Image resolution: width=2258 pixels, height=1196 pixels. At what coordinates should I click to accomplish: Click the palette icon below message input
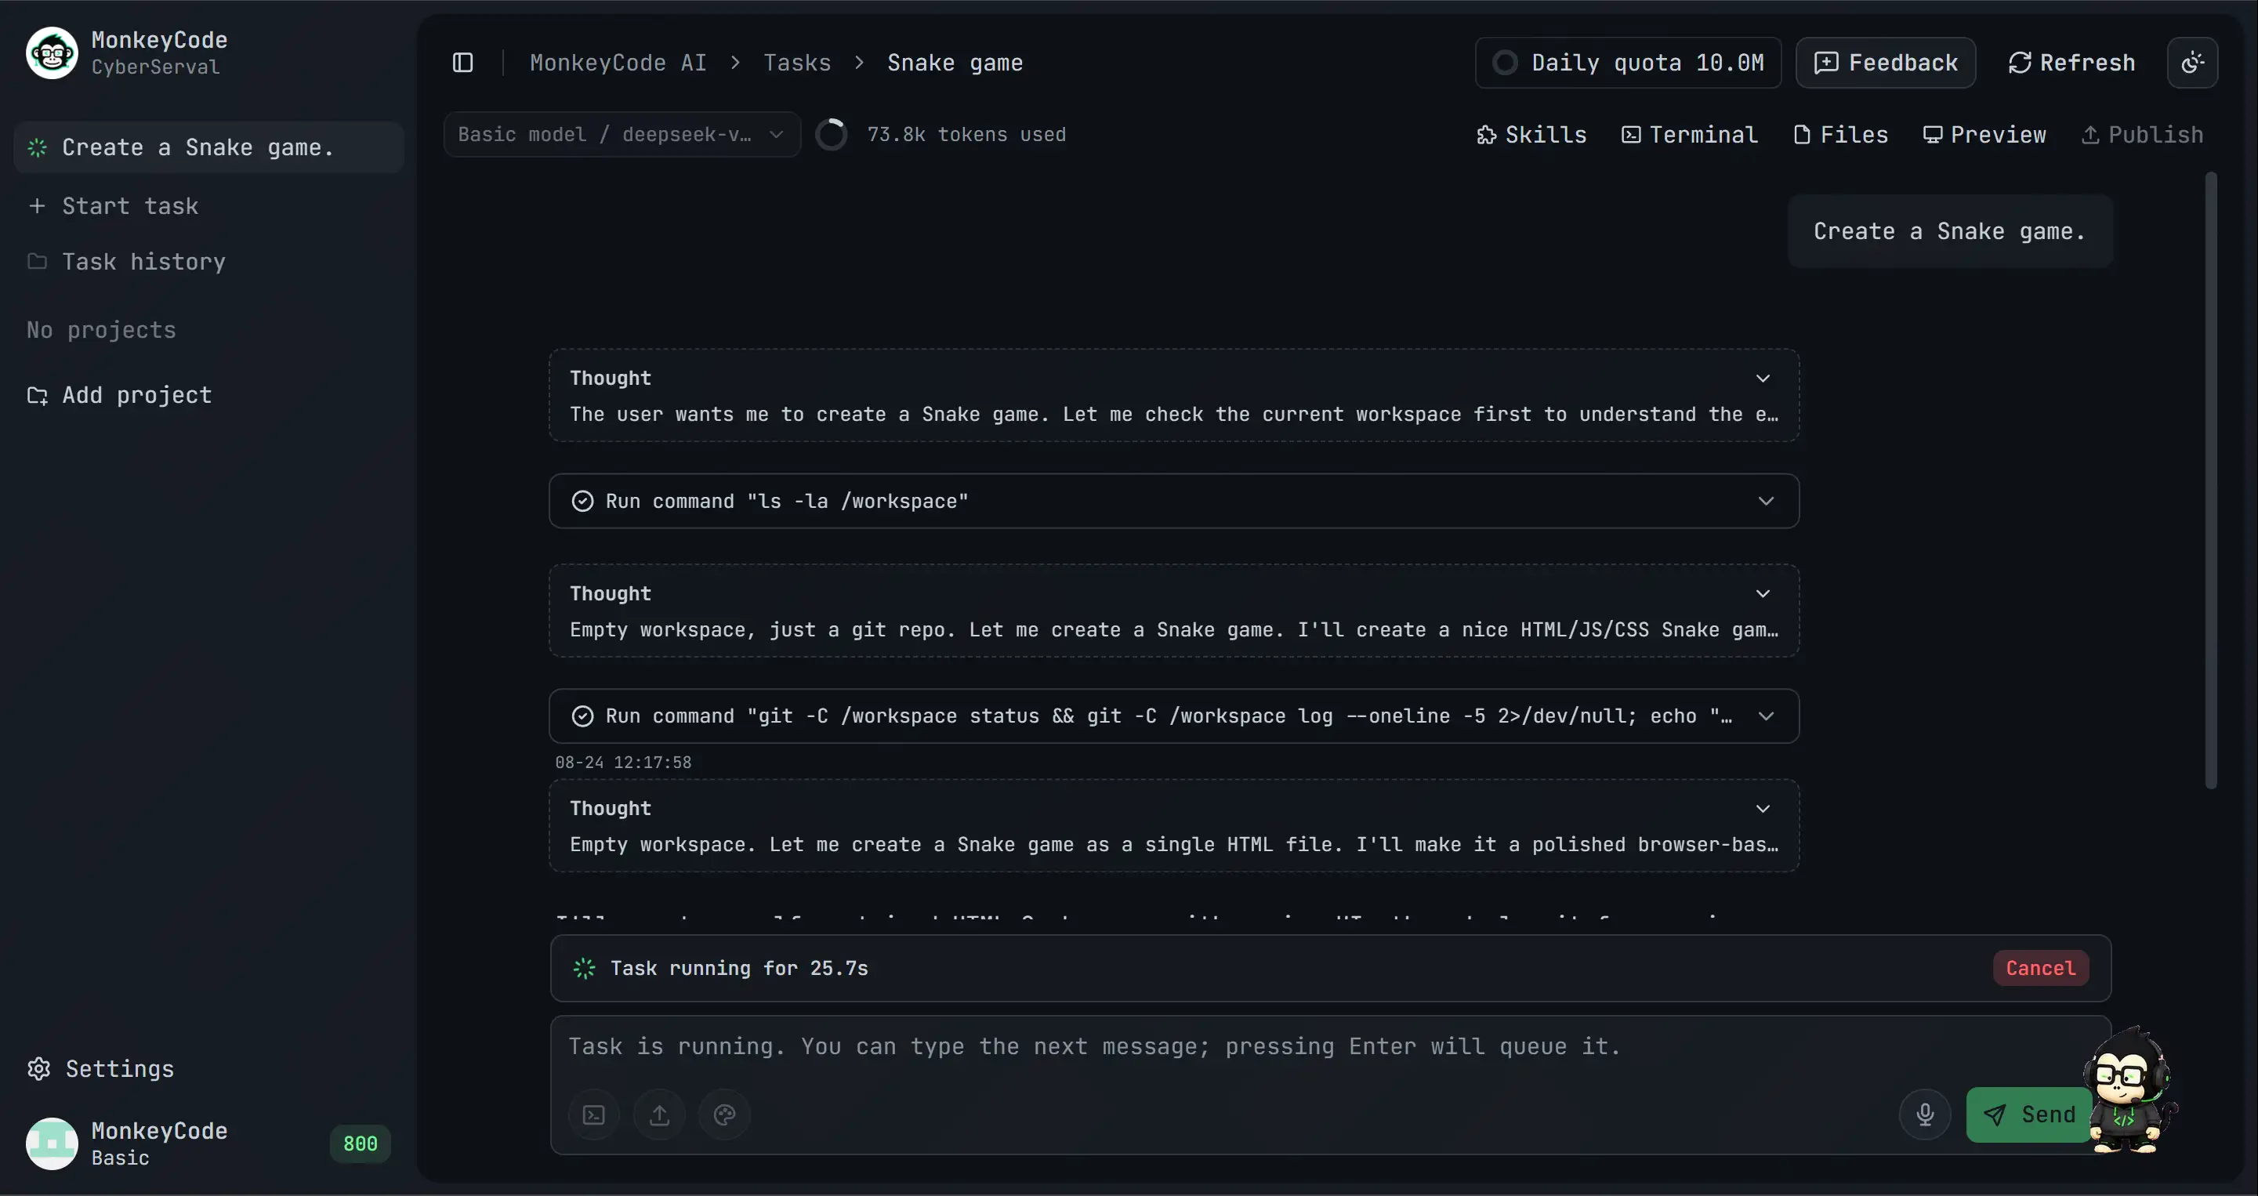click(x=724, y=1114)
